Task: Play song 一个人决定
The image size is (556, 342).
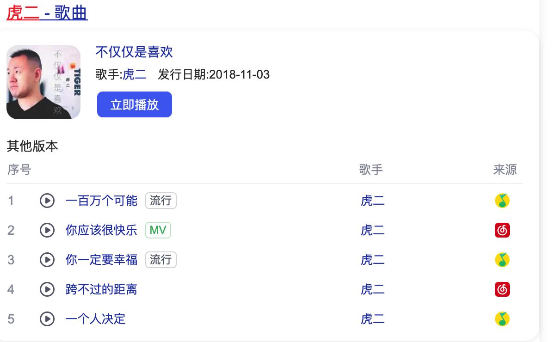Action: point(47,319)
